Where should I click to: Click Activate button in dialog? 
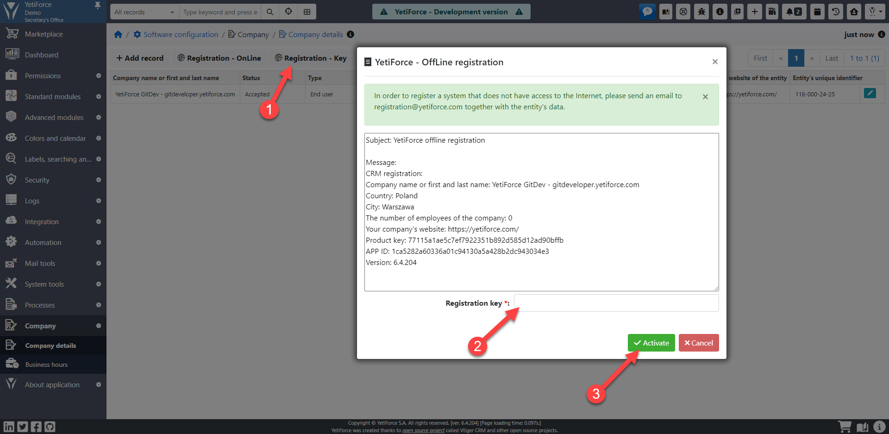click(651, 343)
